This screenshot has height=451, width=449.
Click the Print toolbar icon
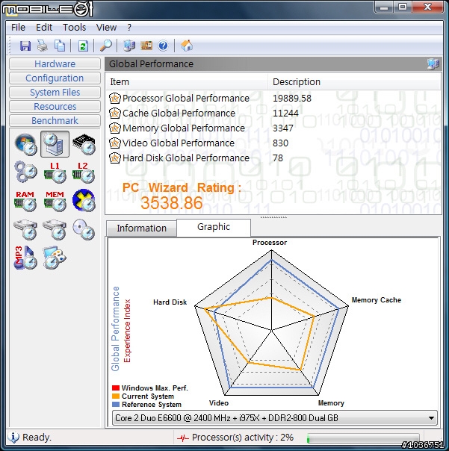pyautogui.click(x=43, y=46)
